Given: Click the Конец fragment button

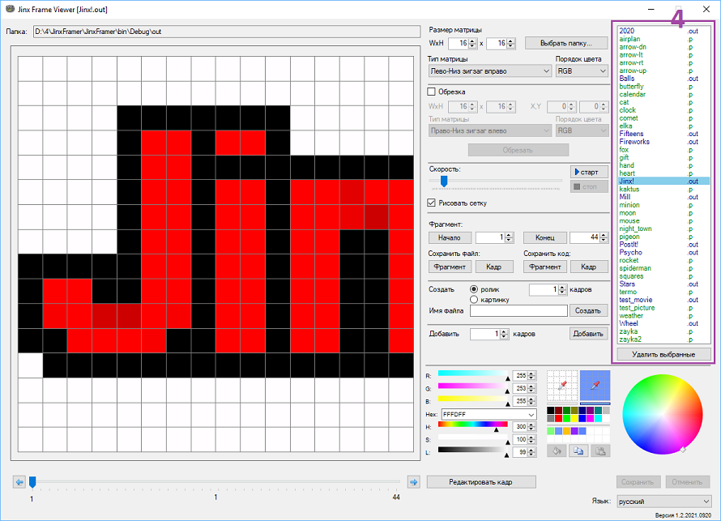Looking at the screenshot, I should [545, 237].
